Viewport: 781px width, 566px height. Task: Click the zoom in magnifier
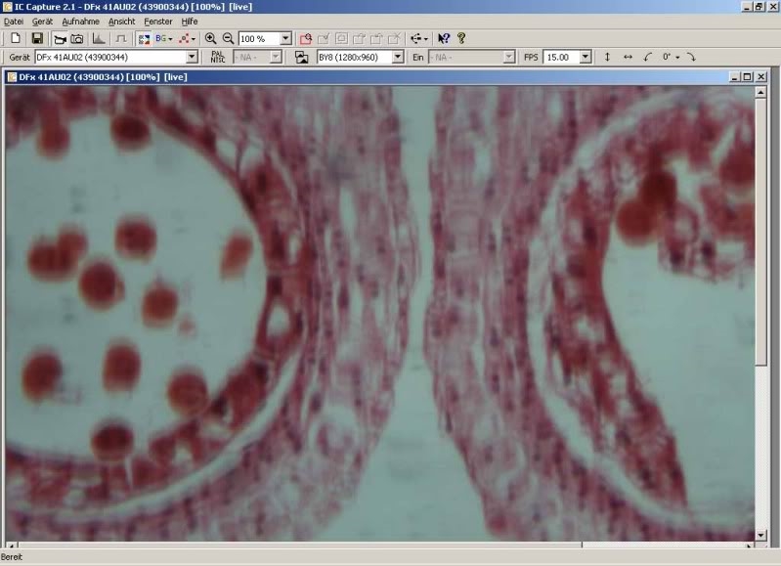click(x=210, y=38)
